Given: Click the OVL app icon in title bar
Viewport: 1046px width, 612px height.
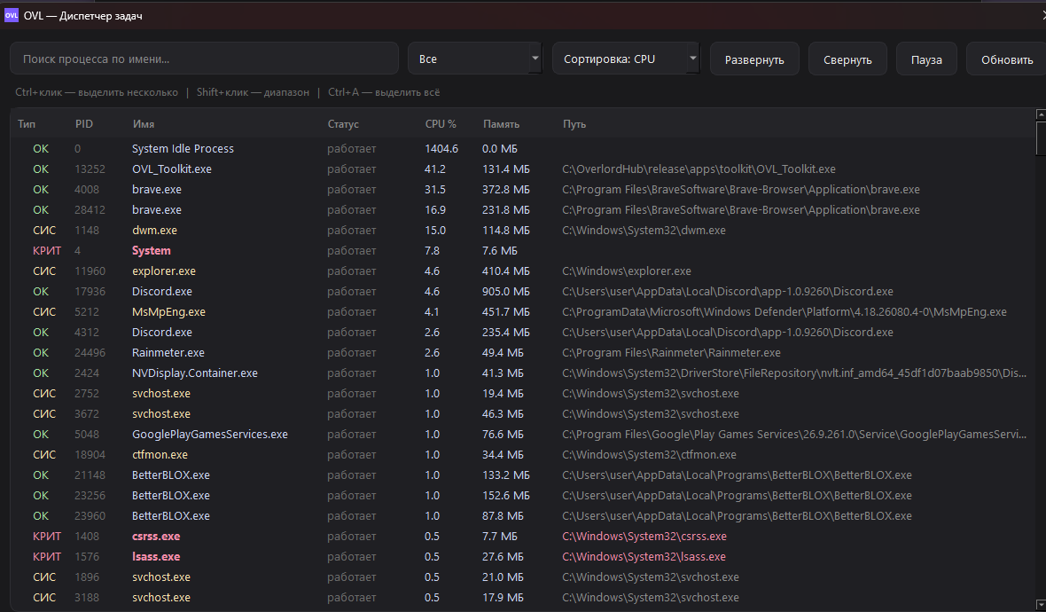Looking at the screenshot, I should [x=12, y=15].
